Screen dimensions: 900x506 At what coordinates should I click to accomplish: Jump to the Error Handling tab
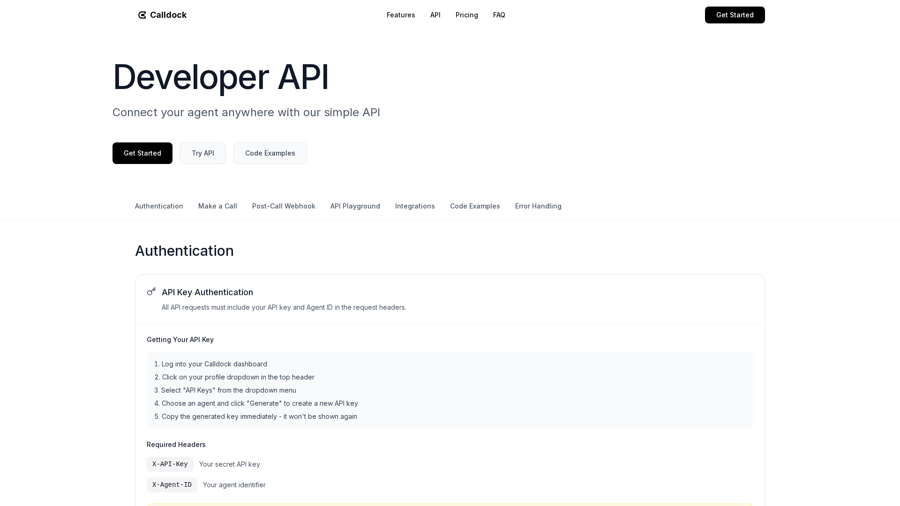coord(538,206)
